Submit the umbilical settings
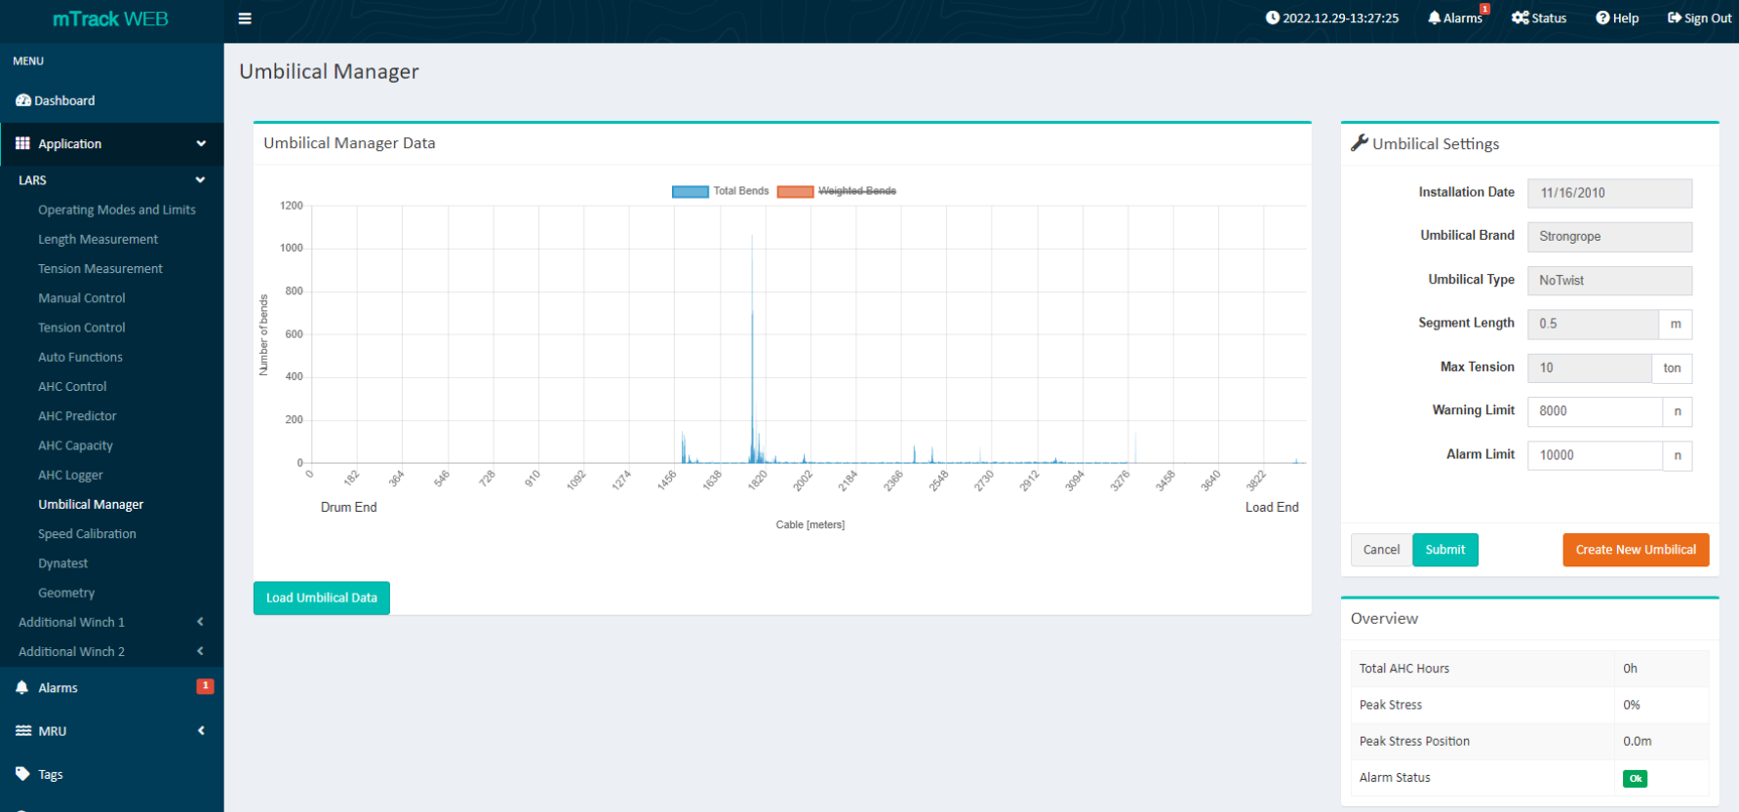Viewport: 1739px width, 812px height. coord(1445,550)
